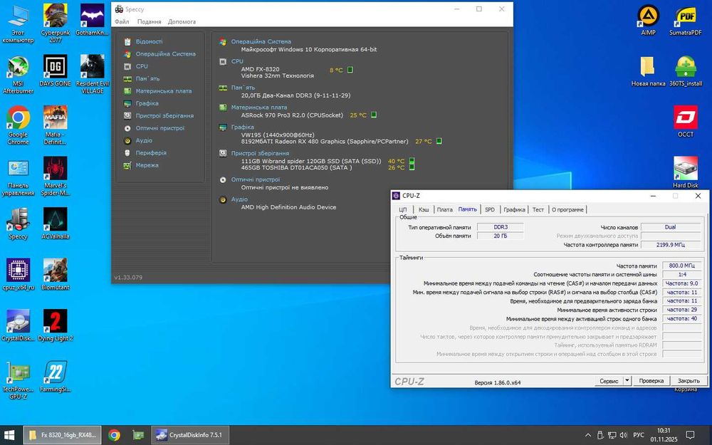Select Пам'ять in Speccy sidebar
Viewport: 712px width, 445px height.
pyautogui.click(x=147, y=78)
